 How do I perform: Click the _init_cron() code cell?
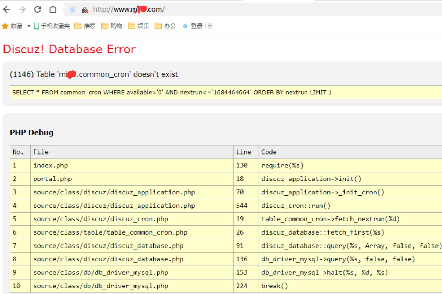(350, 192)
